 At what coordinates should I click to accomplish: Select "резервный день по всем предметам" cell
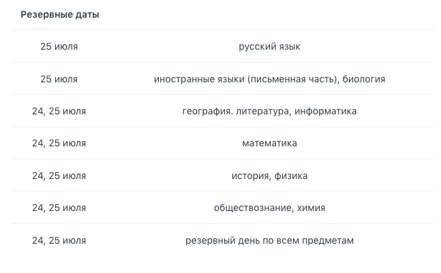pyautogui.click(x=269, y=240)
